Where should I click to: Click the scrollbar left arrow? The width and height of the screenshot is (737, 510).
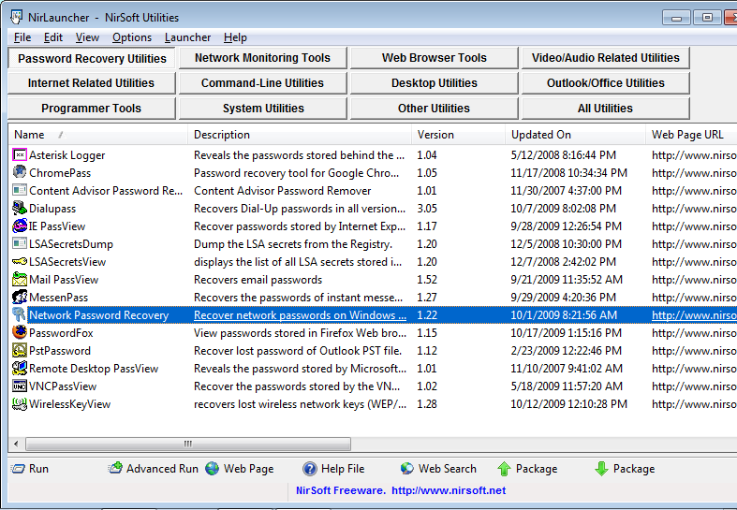(17, 444)
